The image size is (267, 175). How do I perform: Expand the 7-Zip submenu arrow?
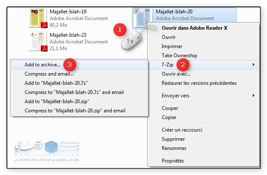coord(254,65)
